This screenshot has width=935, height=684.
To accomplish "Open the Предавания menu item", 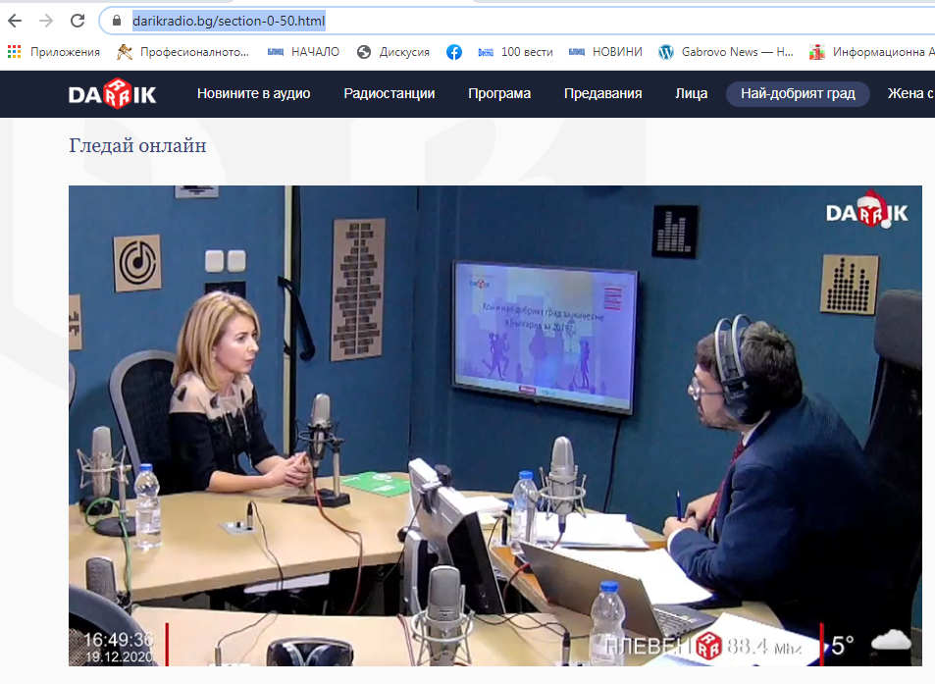I will pos(602,94).
